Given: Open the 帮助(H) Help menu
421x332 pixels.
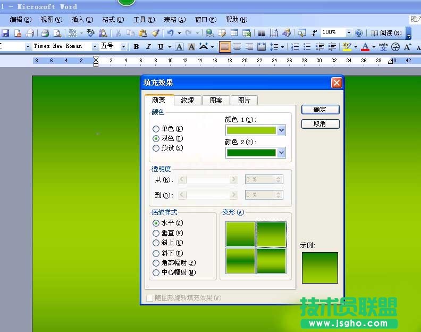Looking at the screenshot, I should pyautogui.click(x=236, y=20).
